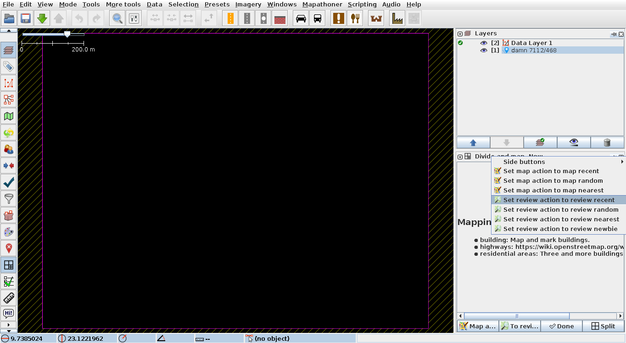Toggle authors dialog with people icon
Screen dimensions: 626x343
point(8,149)
